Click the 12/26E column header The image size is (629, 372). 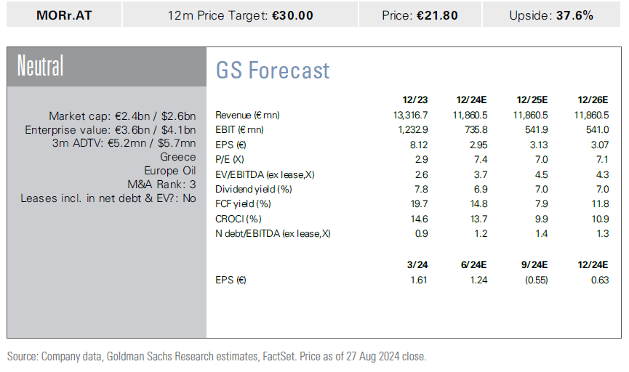593,100
